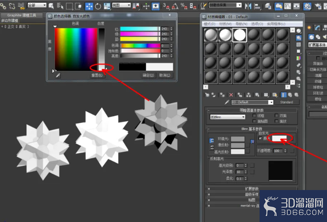Toggle the self-illumination Color checkbox
Screen dimensions: 327x222
pos(260,138)
